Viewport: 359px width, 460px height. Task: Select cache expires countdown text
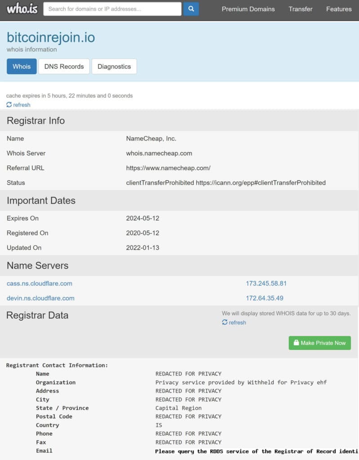click(70, 96)
